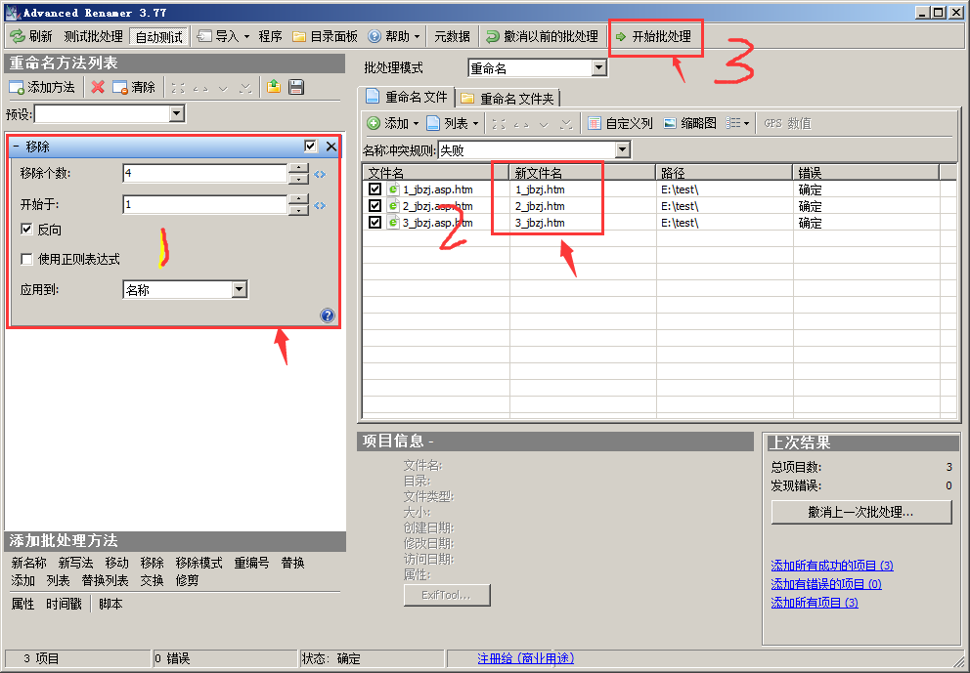This screenshot has height=673, width=970.
Task: Click tag insert icon beside Remove count
Action: (320, 174)
